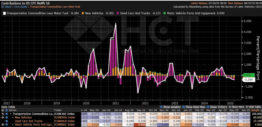This screenshot has width=262, height=127.
Task: Click the green Motor Vehicle Parts legend swatch
Action: pyautogui.click(x=164, y=13)
